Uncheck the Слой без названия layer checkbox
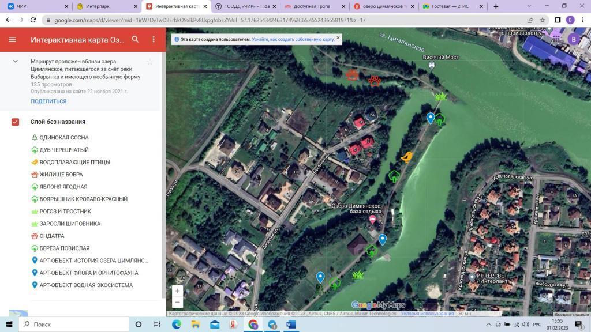 tap(16, 122)
